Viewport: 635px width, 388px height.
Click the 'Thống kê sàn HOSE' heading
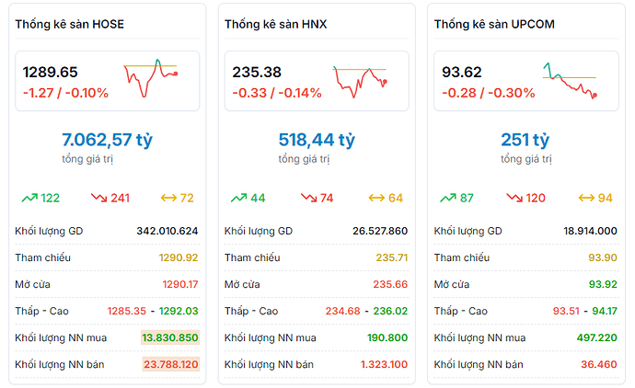point(69,23)
